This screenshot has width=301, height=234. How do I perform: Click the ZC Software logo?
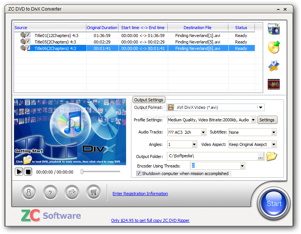[x=51, y=215]
